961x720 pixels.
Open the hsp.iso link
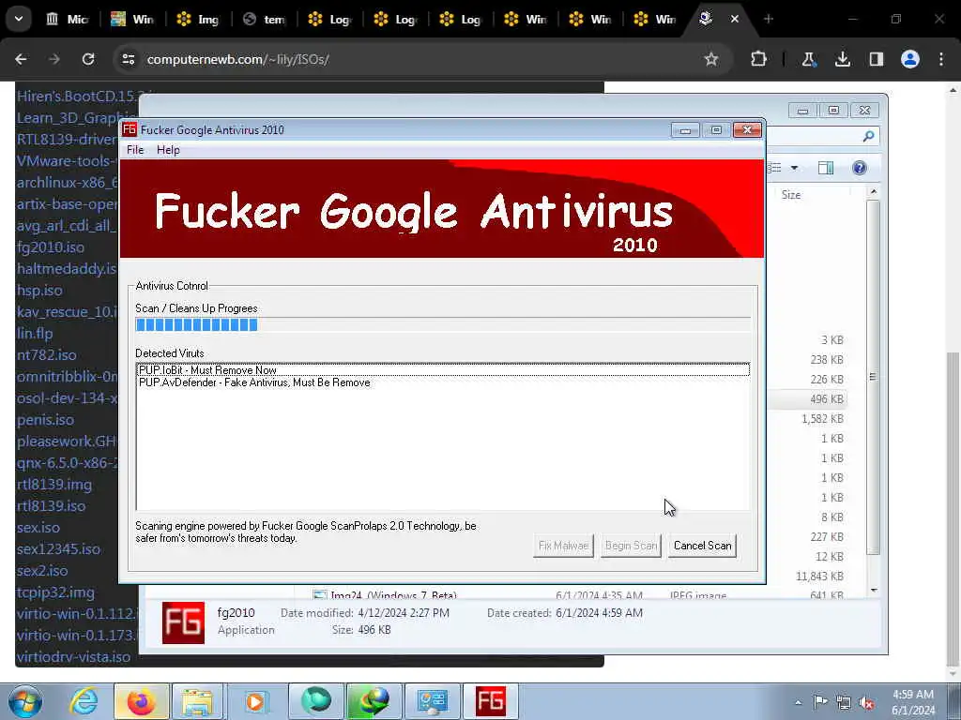pos(39,291)
